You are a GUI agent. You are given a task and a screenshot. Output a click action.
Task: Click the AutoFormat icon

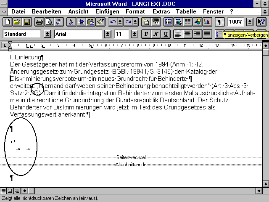pyautogui.click(x=146, y=22)
